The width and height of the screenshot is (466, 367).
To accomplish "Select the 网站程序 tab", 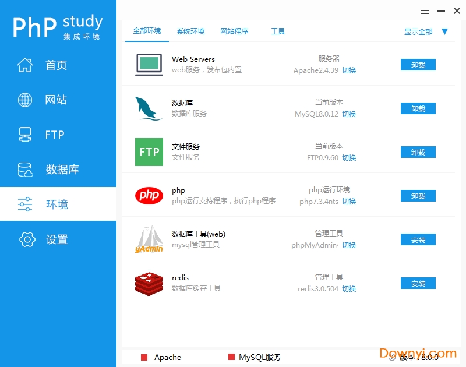I will point(234,31).
